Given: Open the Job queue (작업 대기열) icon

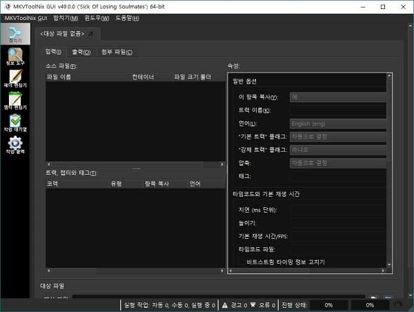Looking at the screenshot, I should pos(15,123).
